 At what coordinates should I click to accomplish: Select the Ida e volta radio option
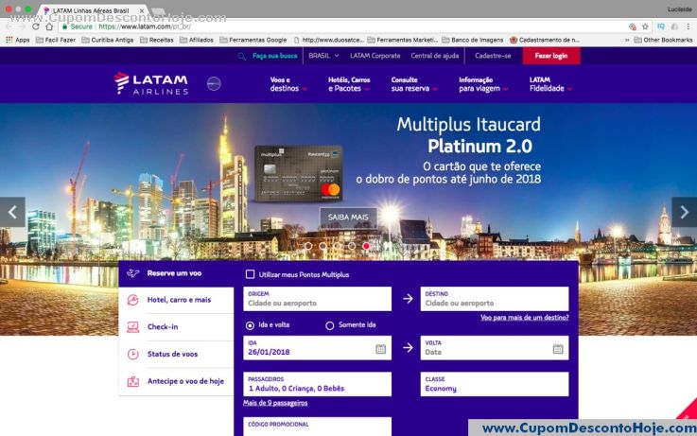pos(250,325)
